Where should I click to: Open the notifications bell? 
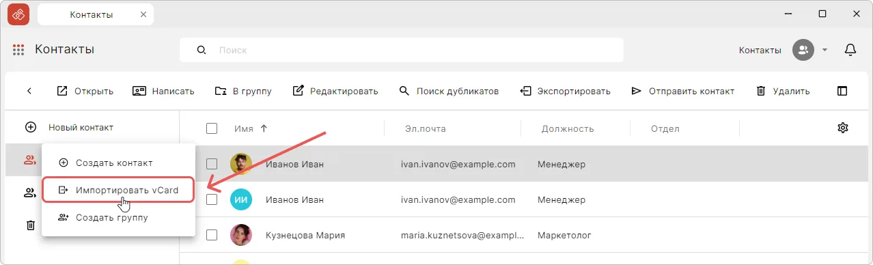pos(850,50)
